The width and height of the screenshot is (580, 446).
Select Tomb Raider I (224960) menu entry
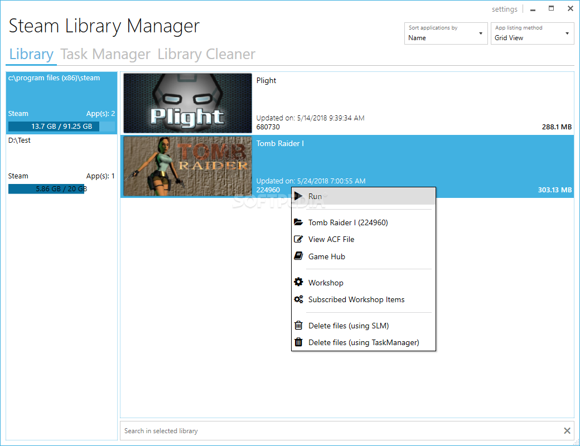[x=364, y=222]
